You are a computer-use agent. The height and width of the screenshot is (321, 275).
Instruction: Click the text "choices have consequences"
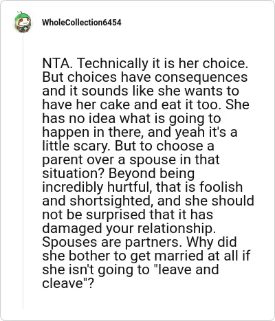(x=157, y=77)
